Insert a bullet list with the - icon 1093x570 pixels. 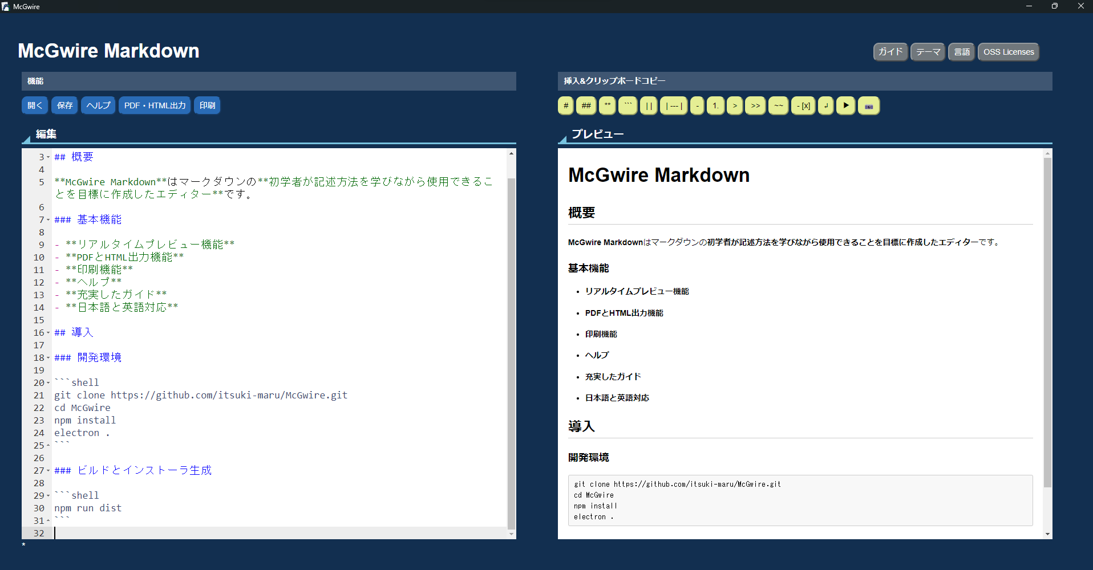pyautogui.click(x=697, y=105)
